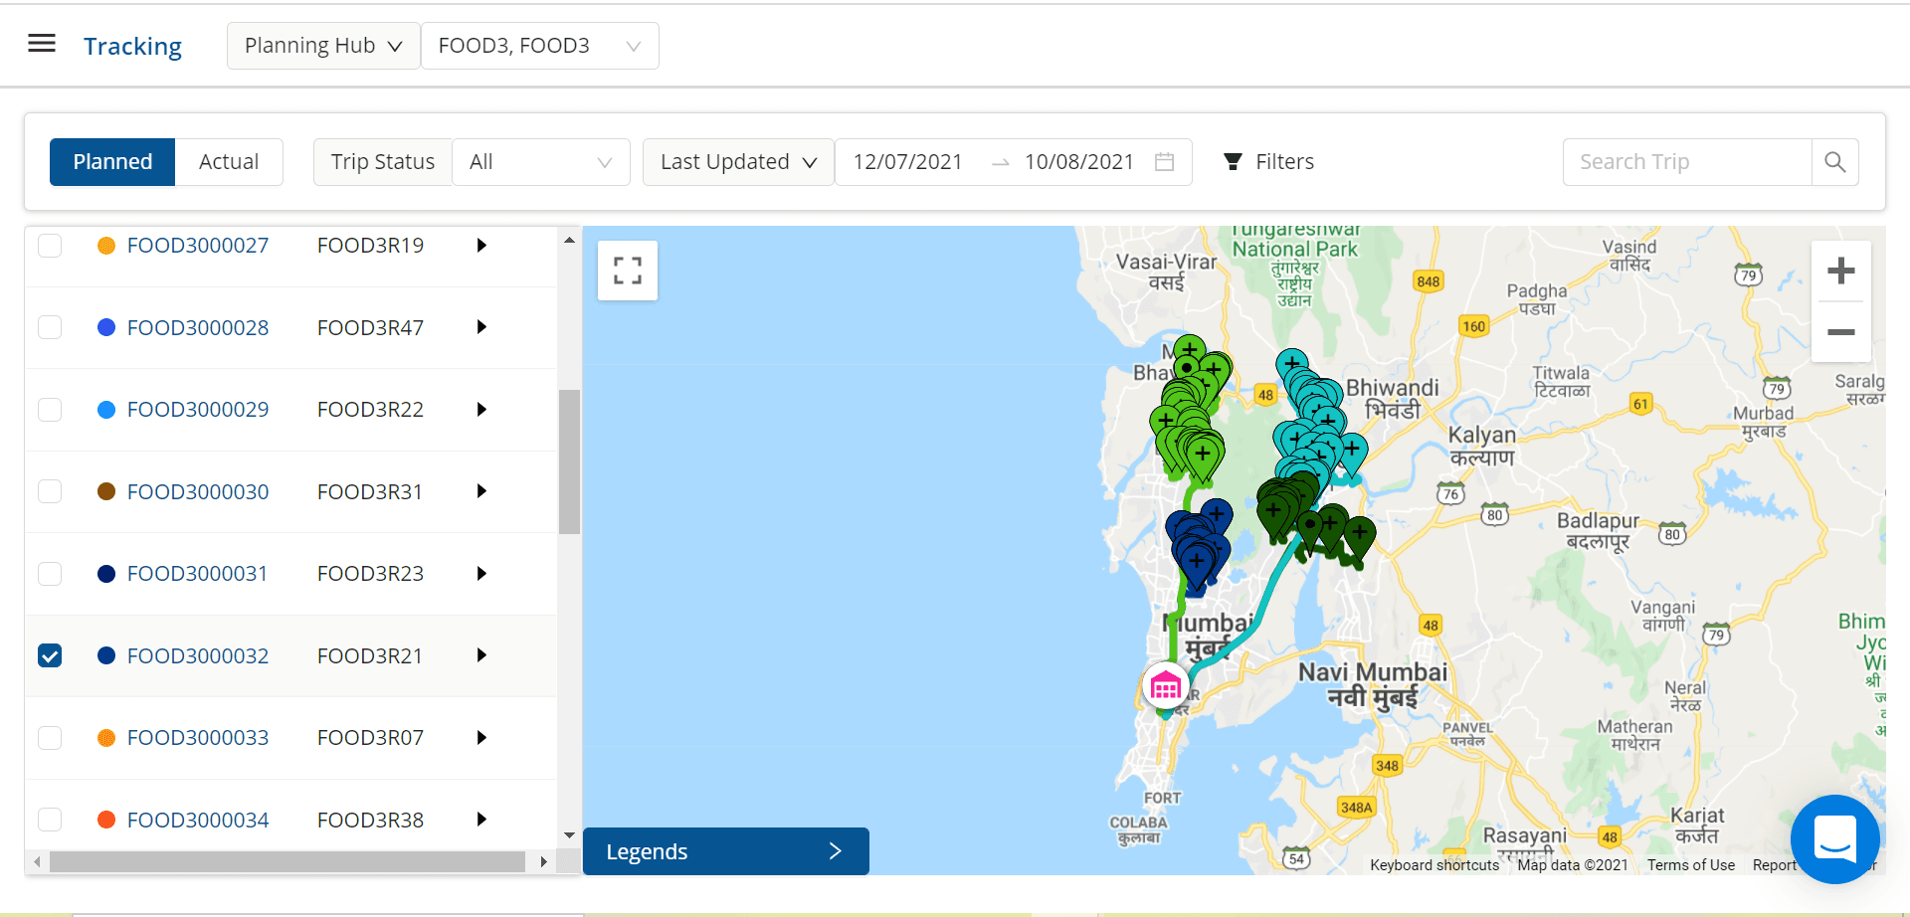This screenshot has height=917, width=1910.
Task: Open the Planning Hub dropdown
Action: pos(323,46)
